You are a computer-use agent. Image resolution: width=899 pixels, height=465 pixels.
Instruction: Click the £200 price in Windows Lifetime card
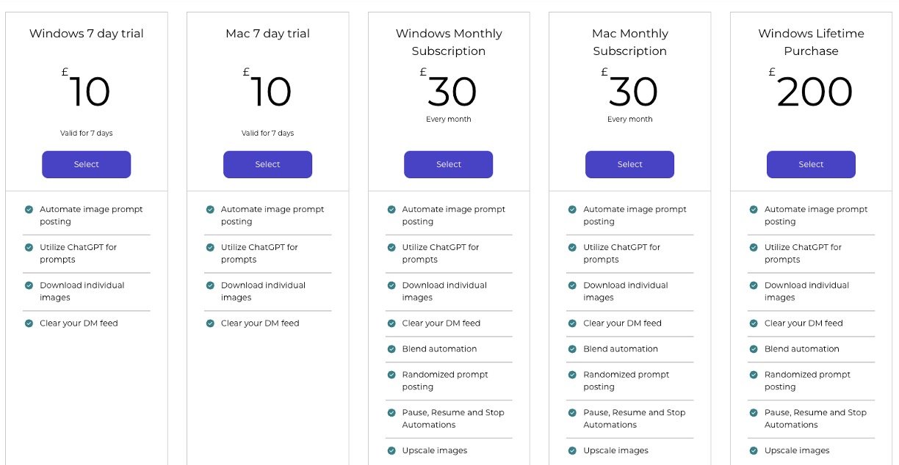(x=814, y=92)
